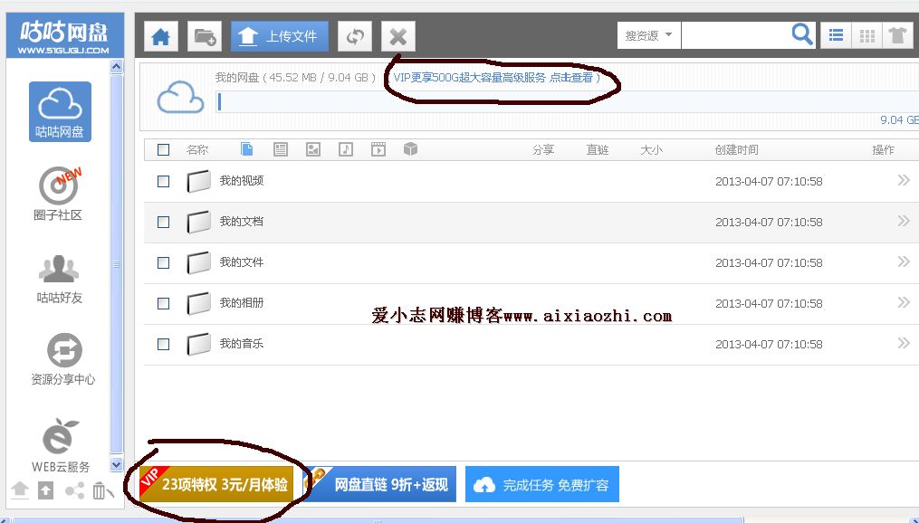Refresh the file list
This screenshot has height=523, width=919.
[355, 37]
